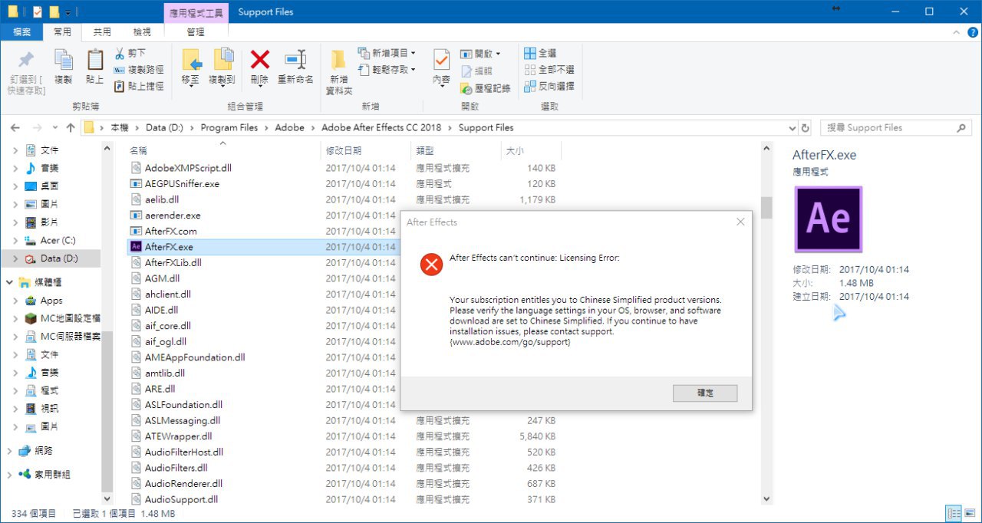This screenshot has width=982, height=523.
Task: Click the Copy (複製) ribbon icon
Action: point(64,61)
